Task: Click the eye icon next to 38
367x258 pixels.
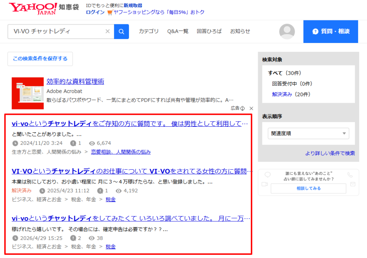Action: (x=91, y=238)
